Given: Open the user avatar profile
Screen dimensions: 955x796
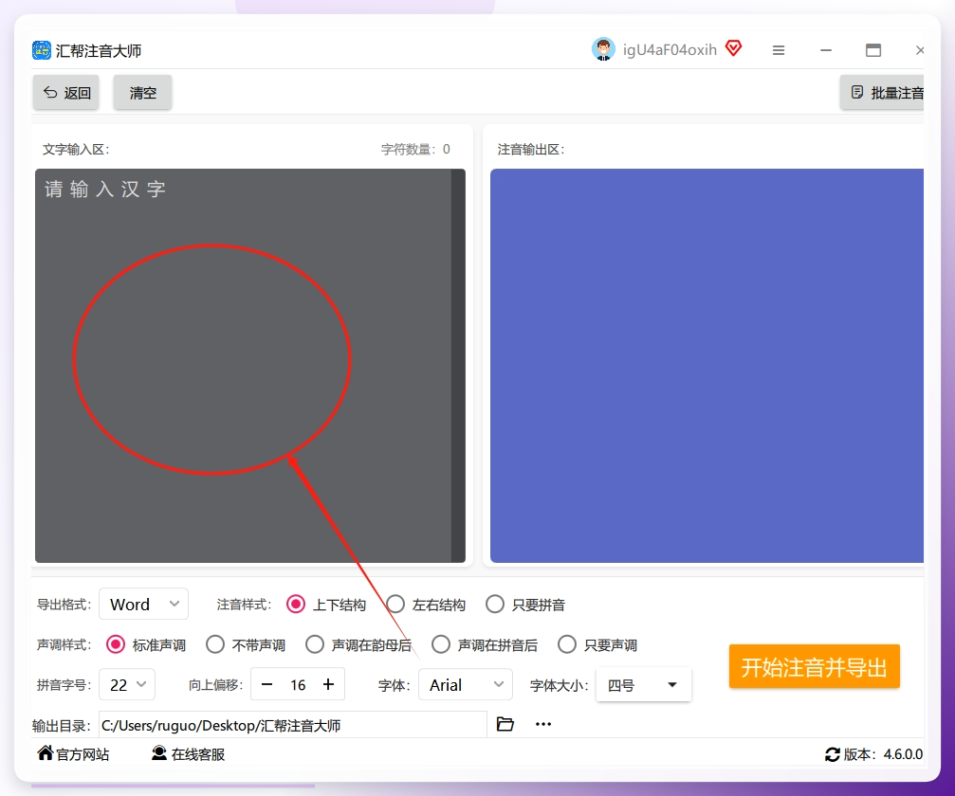Looking at the screenshot, I should [x=603, y=49].
